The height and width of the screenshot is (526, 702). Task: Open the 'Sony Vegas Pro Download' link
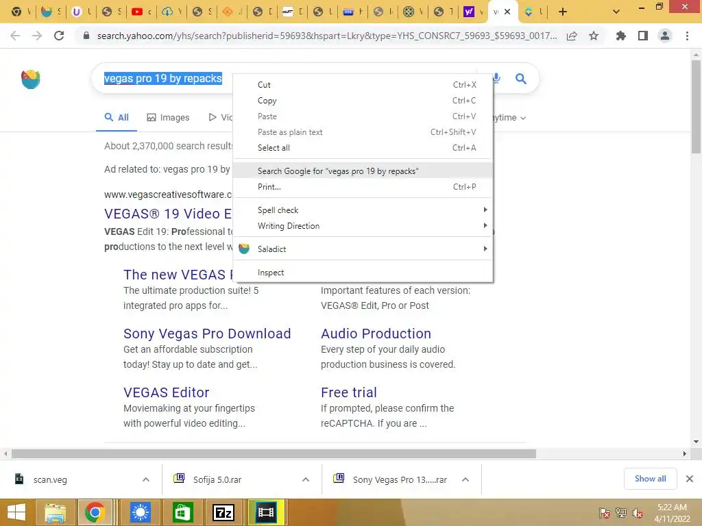pyautogui.click(x=207, y=334)
